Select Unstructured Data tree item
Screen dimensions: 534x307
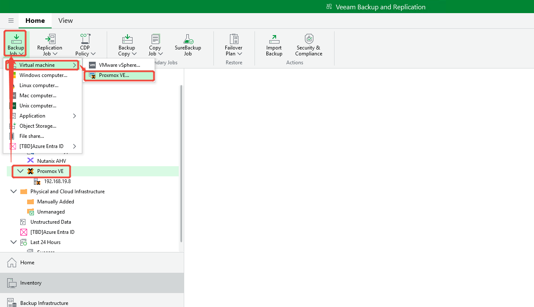click(51, 222)
